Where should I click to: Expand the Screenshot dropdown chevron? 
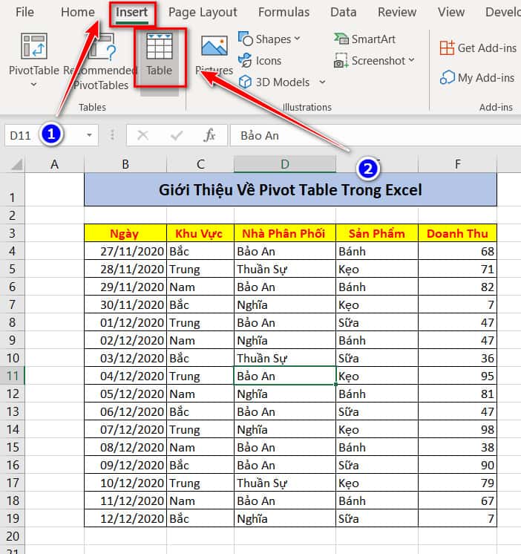(x=411, y=60)
